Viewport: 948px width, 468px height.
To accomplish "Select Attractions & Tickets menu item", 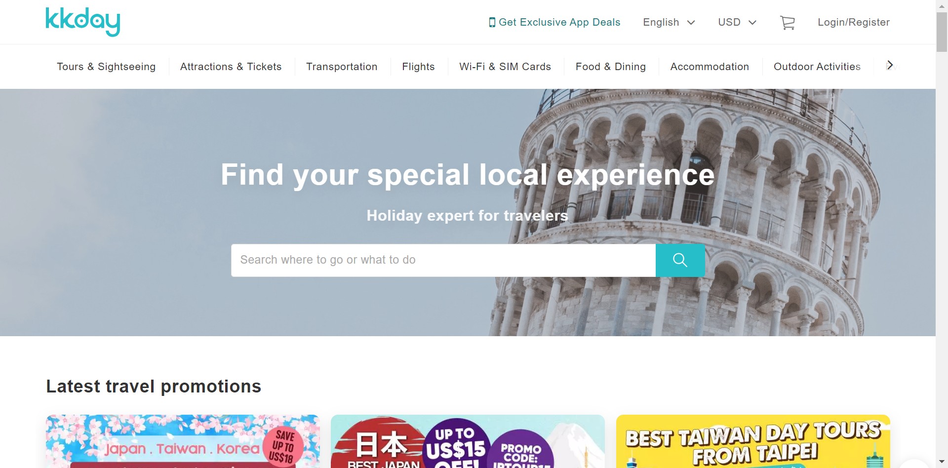I will click(x=231, y=67).
